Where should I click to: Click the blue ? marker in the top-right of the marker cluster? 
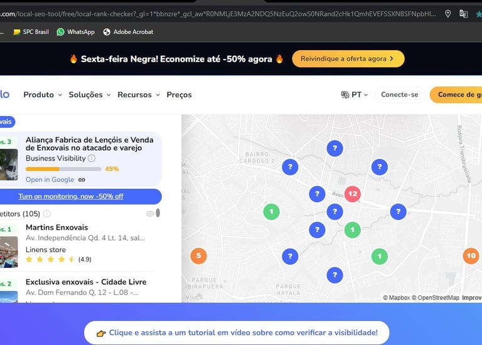[379, 167]
